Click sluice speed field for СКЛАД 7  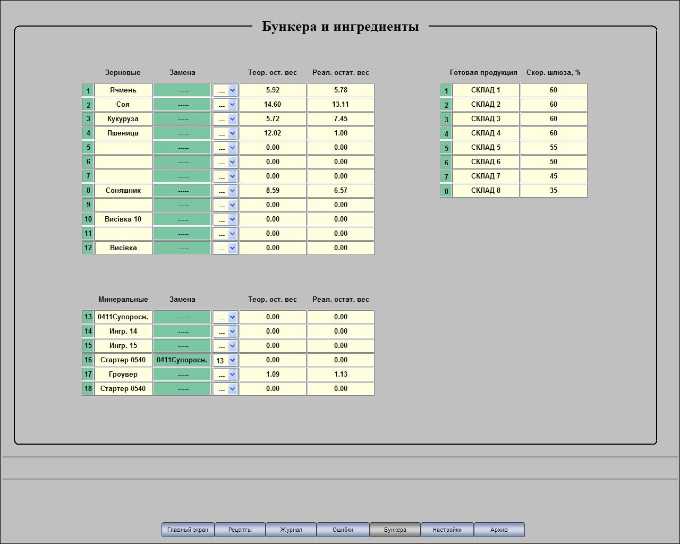click(x=554, y=176)
